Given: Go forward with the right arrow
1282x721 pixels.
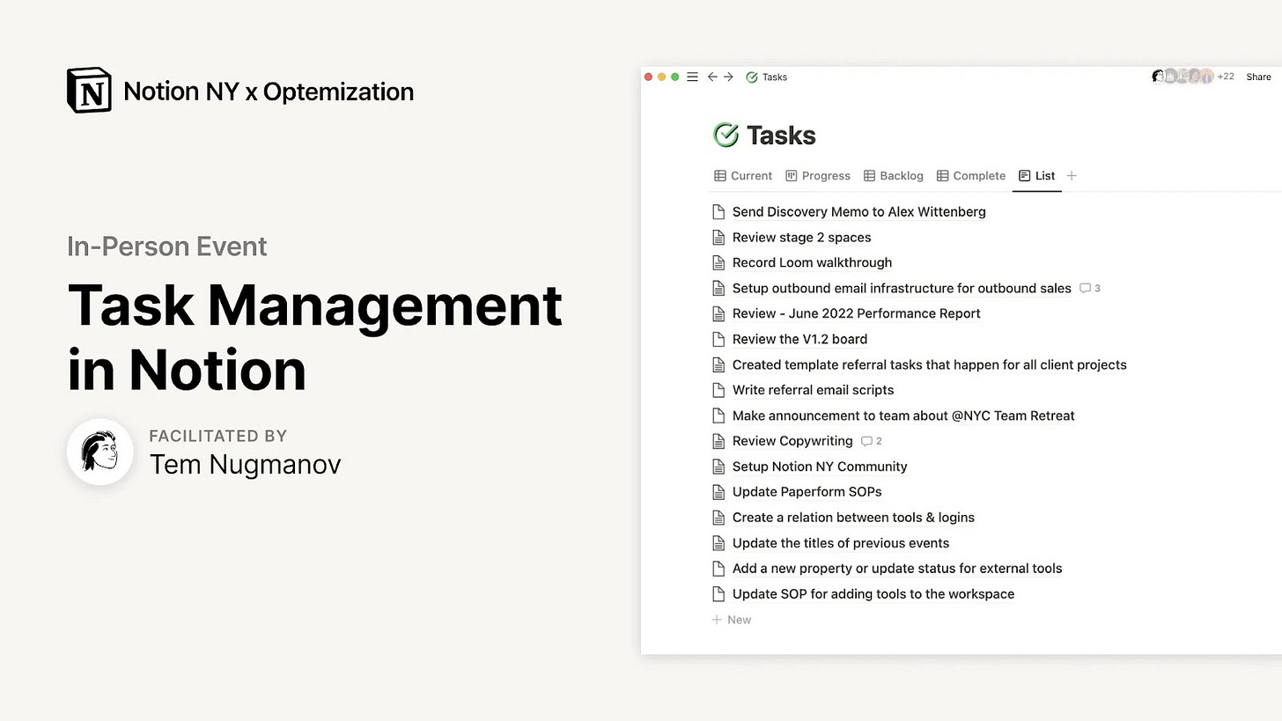Looking at the screenshot, I should (x=728, y=77).
